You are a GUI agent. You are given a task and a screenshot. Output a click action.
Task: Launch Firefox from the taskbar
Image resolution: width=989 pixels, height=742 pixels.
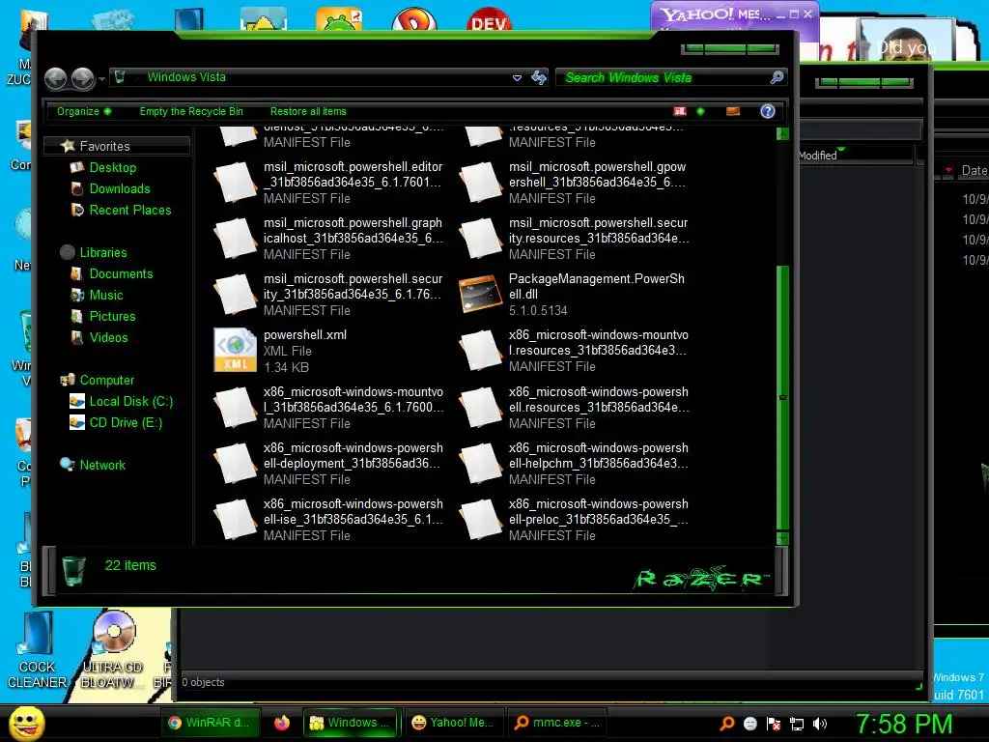[x=282, y=723]
